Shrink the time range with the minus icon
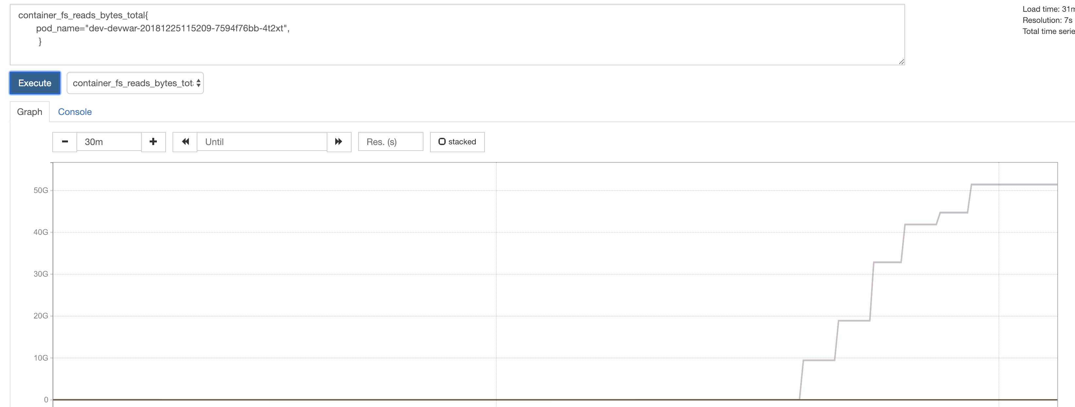 tap(64, 142)
